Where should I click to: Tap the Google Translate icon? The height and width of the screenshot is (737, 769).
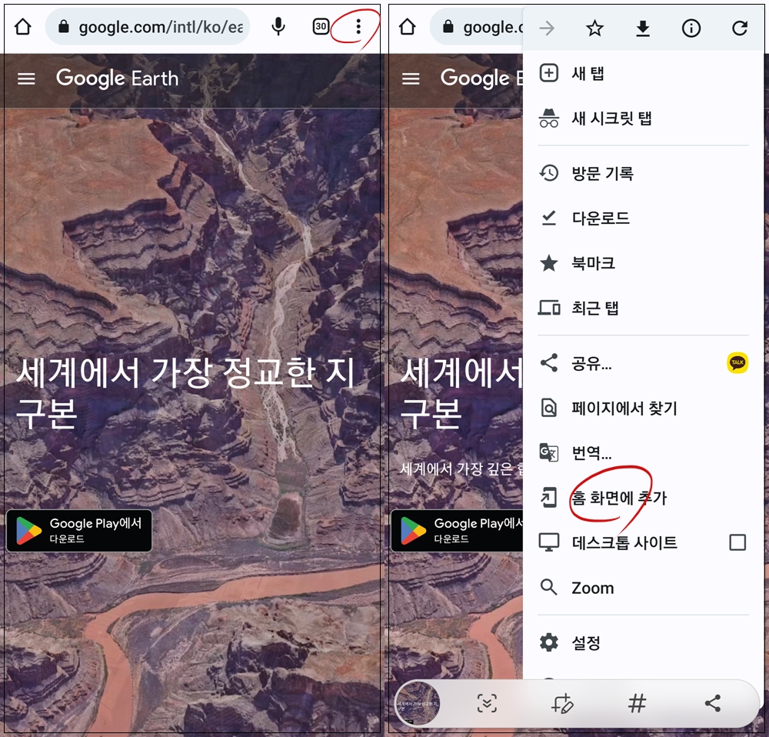click(549, 452)
